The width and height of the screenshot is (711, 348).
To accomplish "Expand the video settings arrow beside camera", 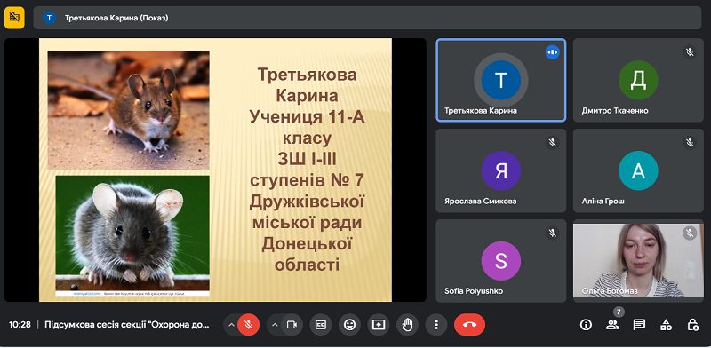I will 275,324.
